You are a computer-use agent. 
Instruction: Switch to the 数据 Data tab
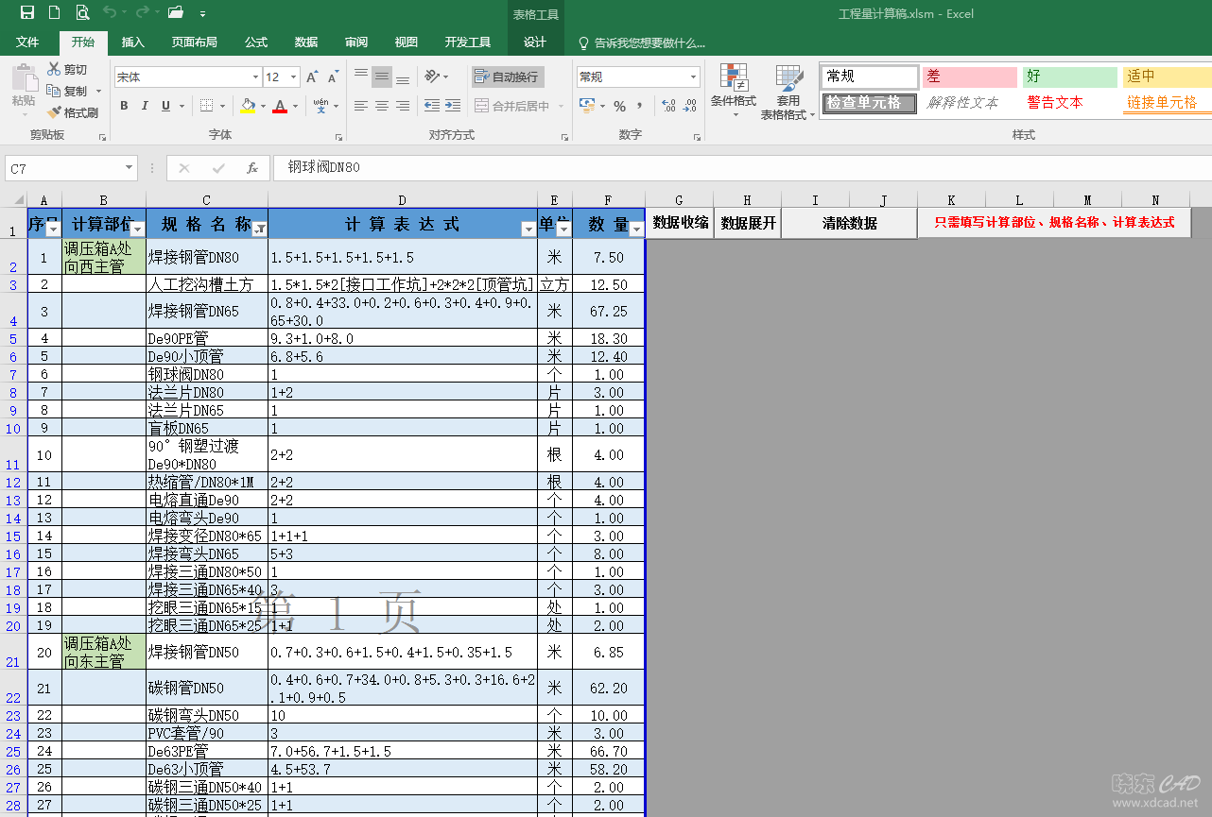tap(306, 43)
